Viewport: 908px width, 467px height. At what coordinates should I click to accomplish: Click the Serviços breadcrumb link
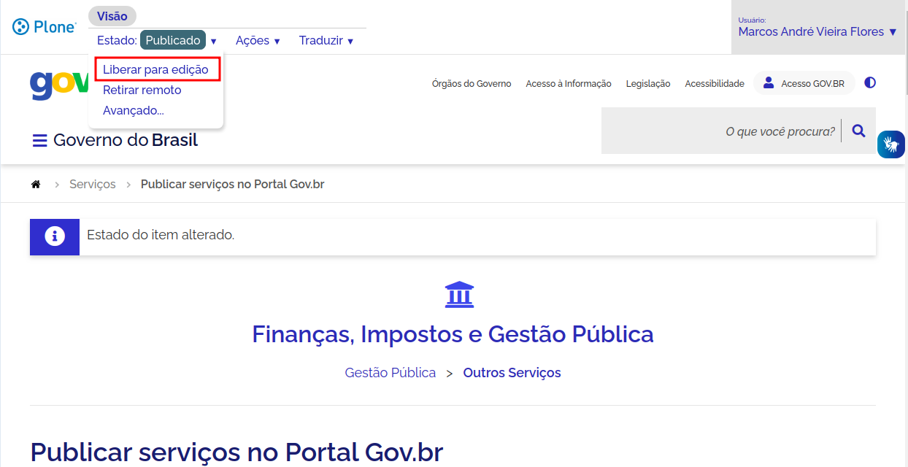[93, 184]
